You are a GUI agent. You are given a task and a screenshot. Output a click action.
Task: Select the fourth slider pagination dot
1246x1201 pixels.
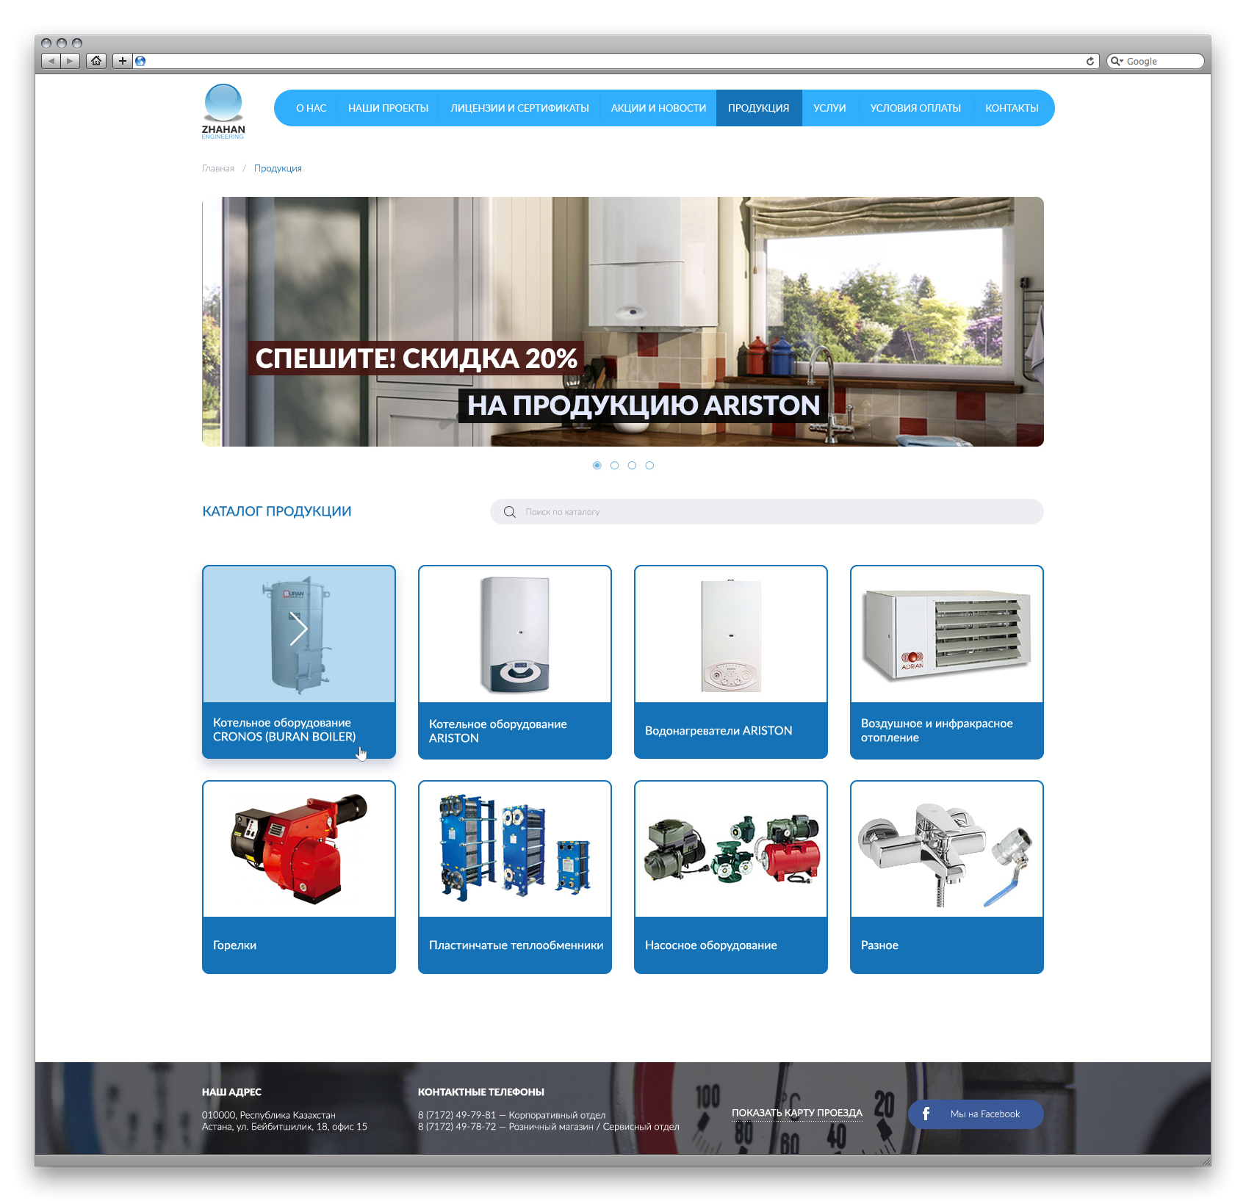[x=649, y=465]
